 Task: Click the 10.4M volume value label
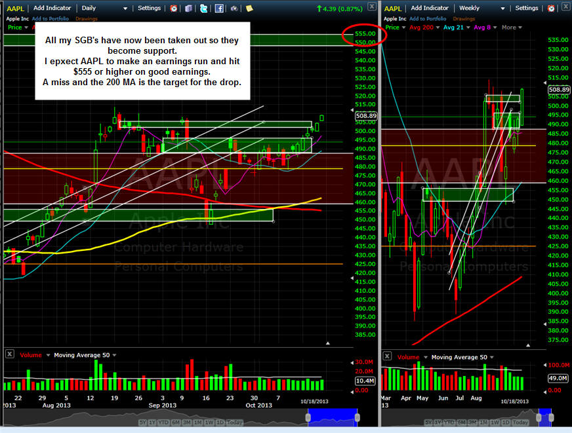(365, 381)
